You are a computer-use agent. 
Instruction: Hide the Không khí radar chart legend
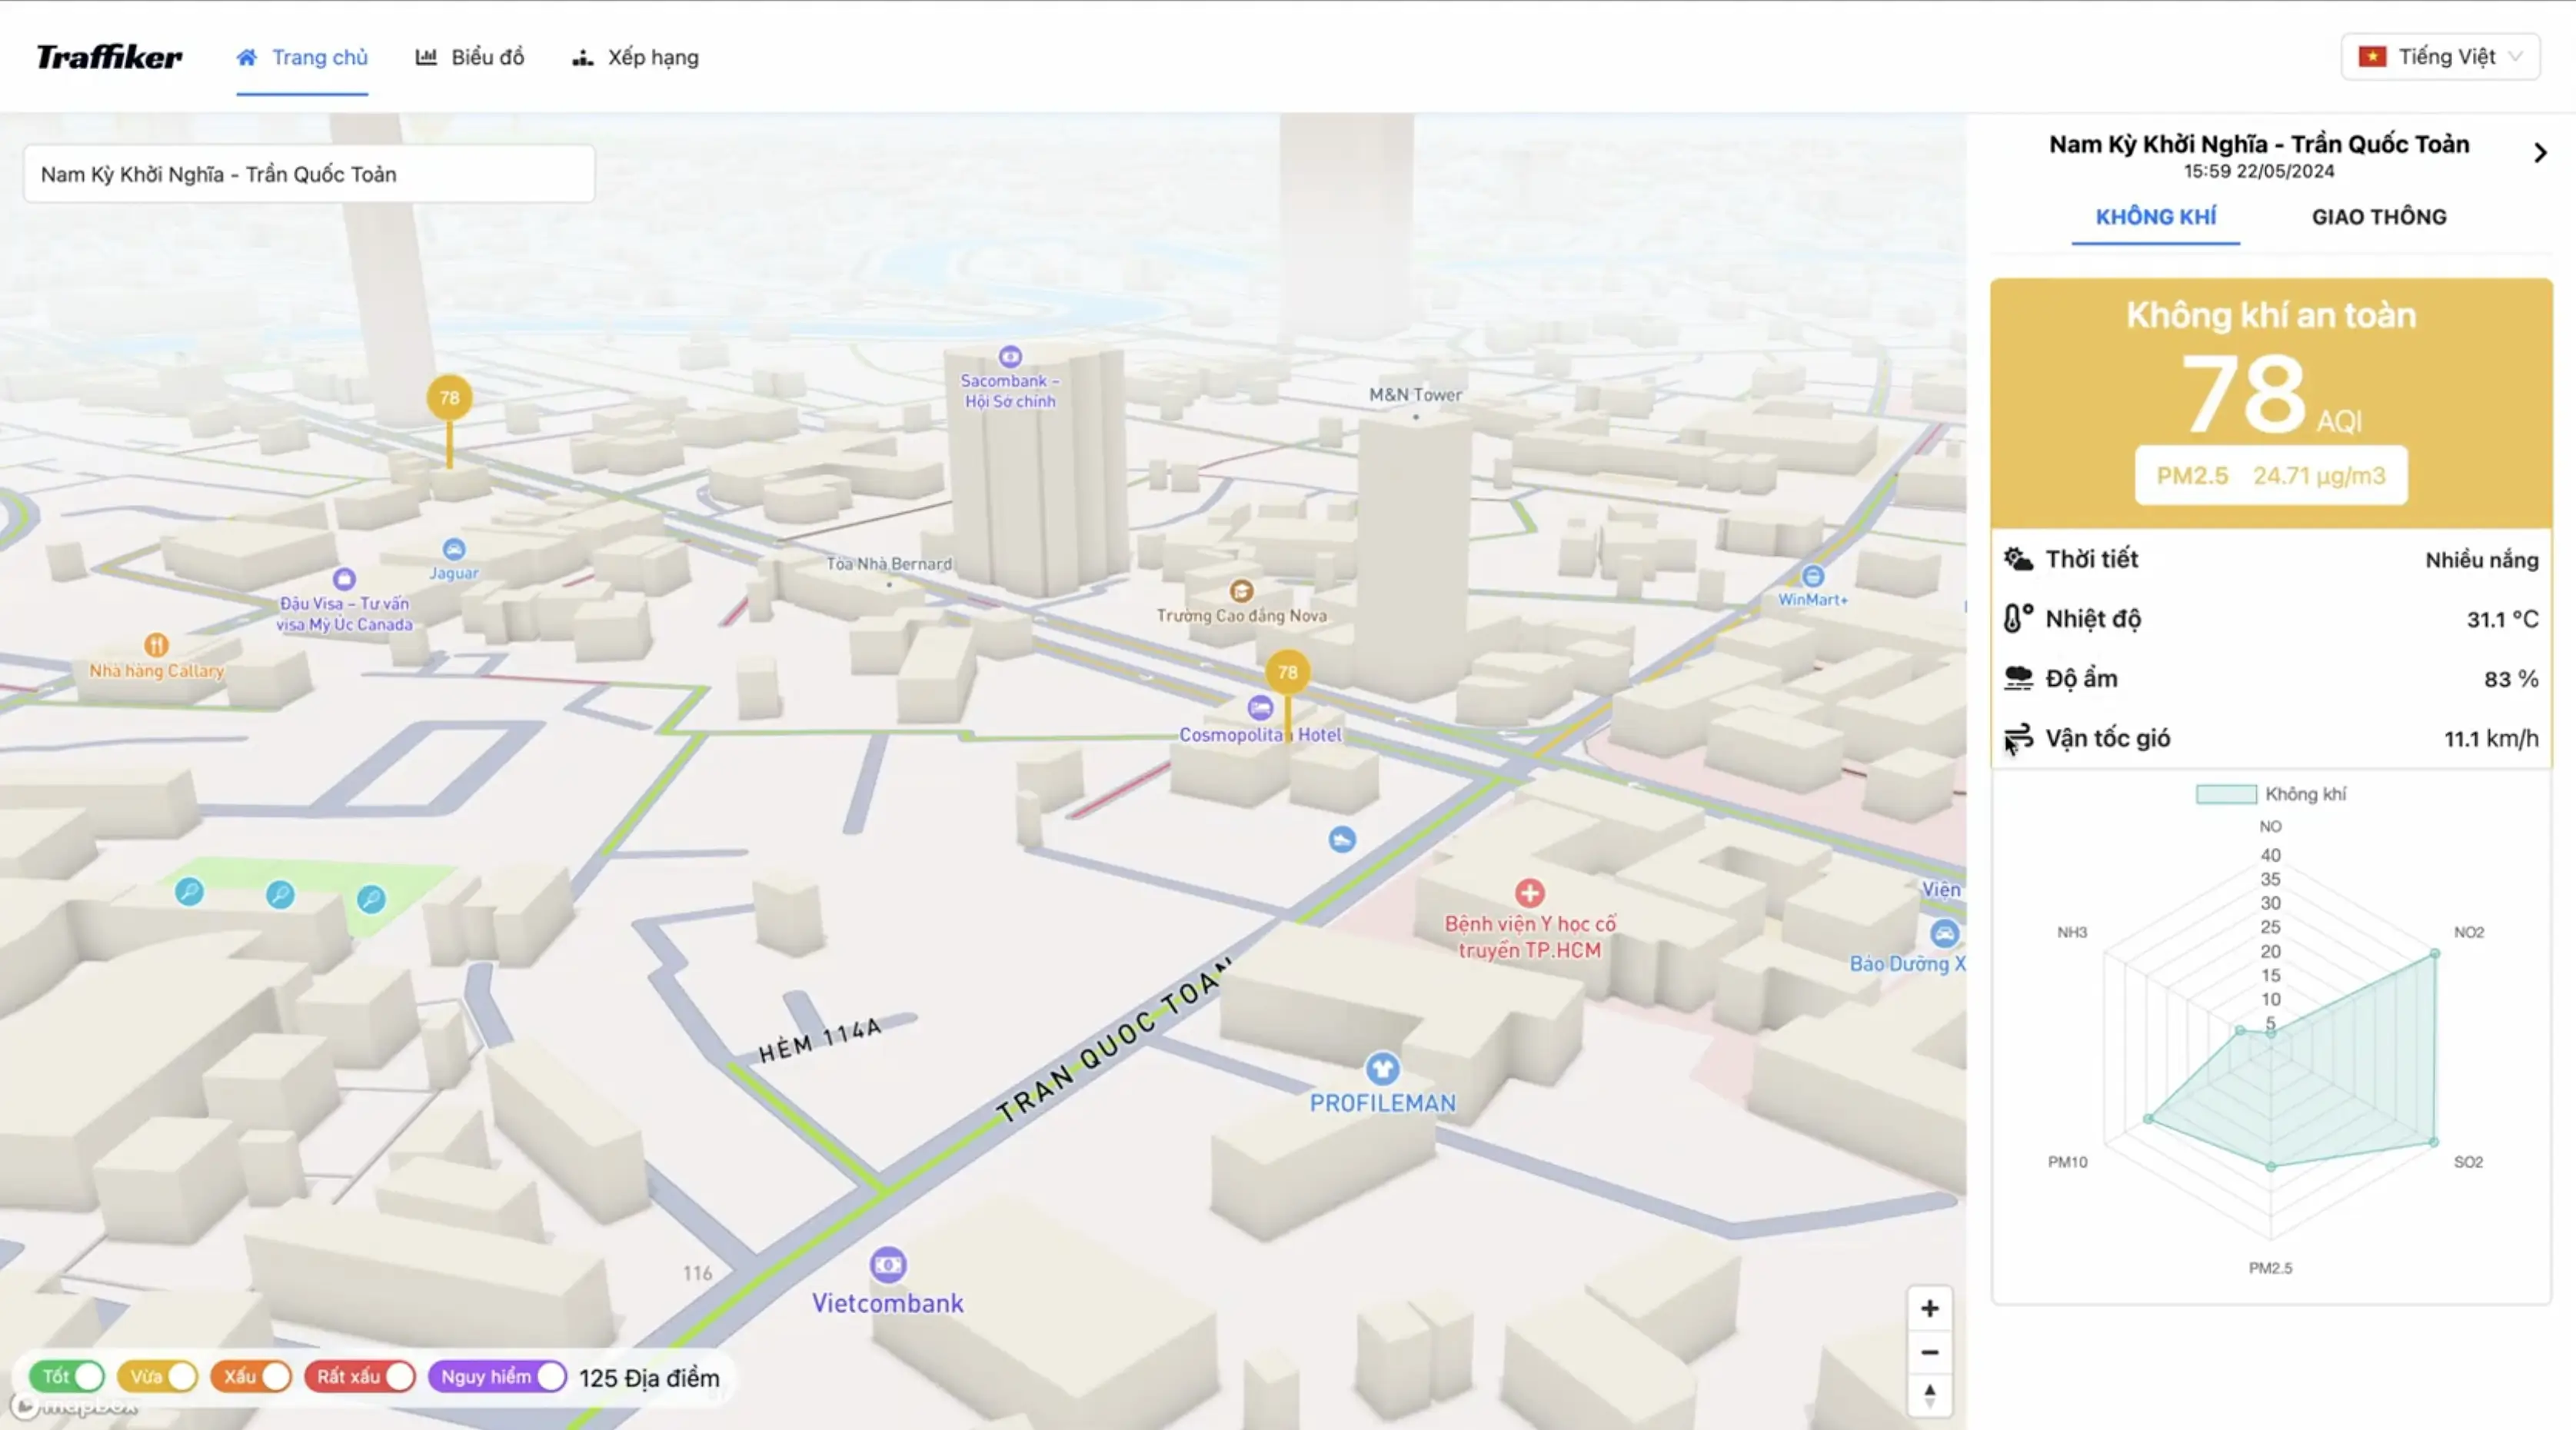pyautogui.click(x=2270, y=794)
